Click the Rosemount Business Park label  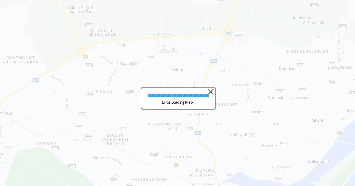pyautogui.click(x=20, y=60)
